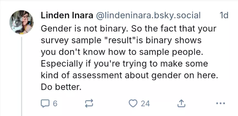Open Linden Inara's profile avatar
The image size is (238, 116).
coord(21,22)
